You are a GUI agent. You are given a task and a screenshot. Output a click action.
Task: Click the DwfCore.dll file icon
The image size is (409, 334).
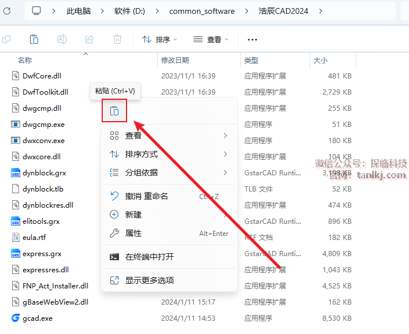pyautogui.click(x=16, y=76)
